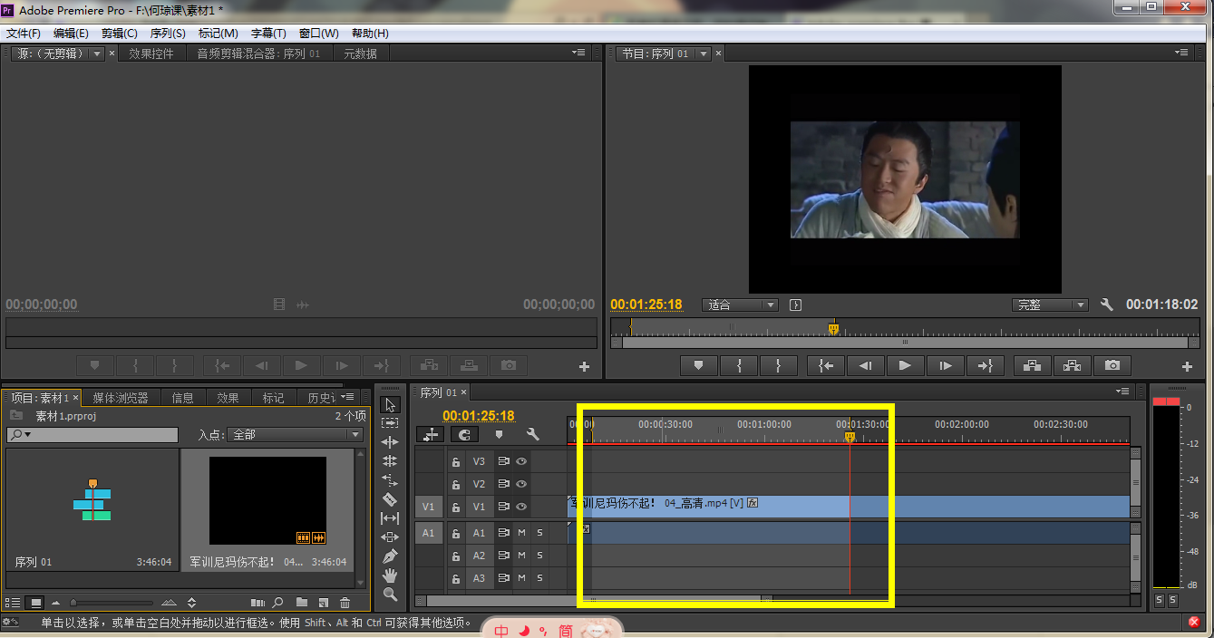Switch project panel to icon view

35,603
